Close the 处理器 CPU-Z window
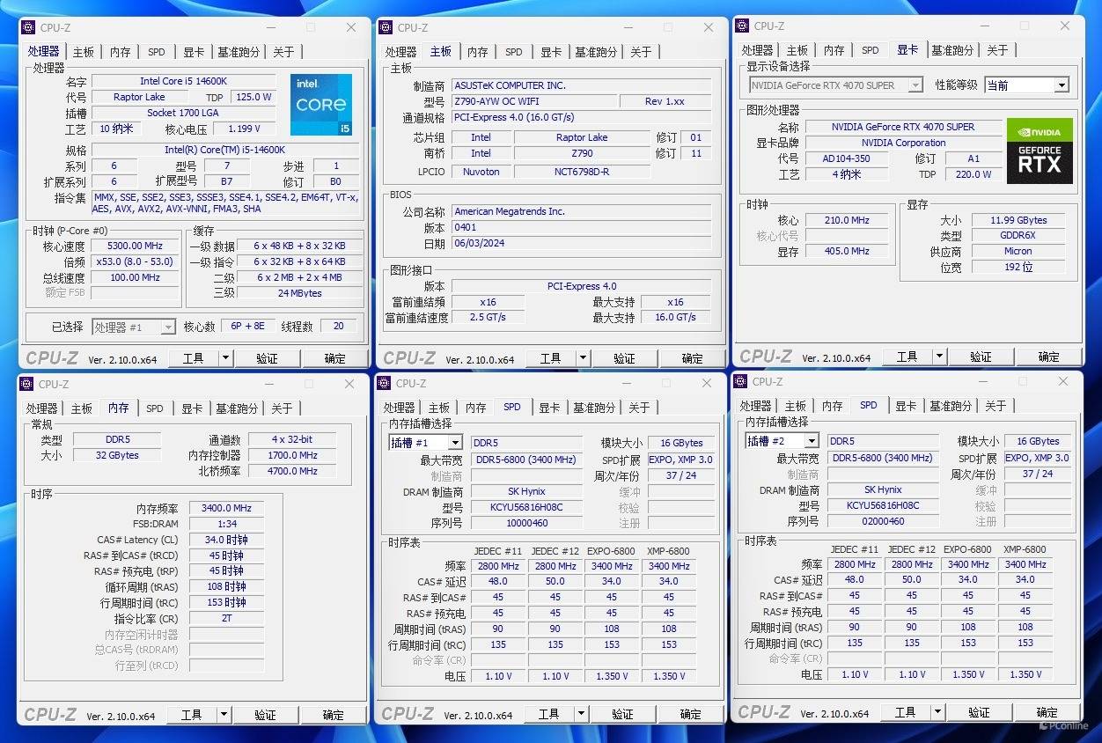Screen dimensions: 1102x743 pyautogui.click(x=351, y=27)
